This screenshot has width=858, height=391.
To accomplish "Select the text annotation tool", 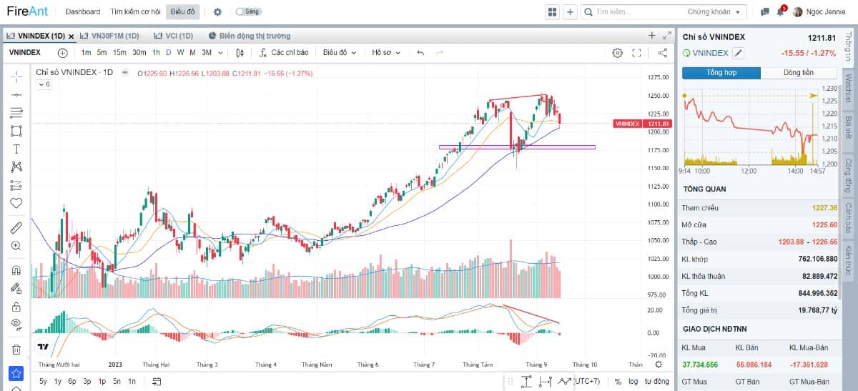I will pos(16,149).
